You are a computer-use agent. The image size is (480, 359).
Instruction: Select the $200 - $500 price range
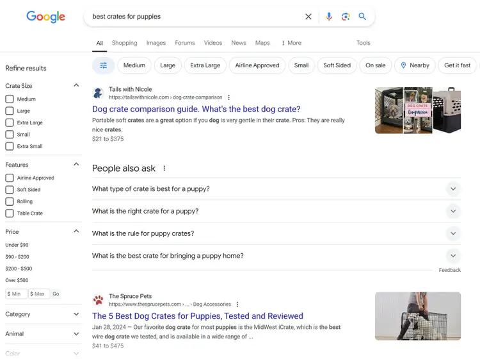pos(19,269)
